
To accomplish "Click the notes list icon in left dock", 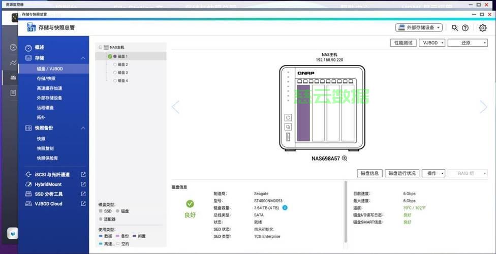I will (x=13, y=92).
